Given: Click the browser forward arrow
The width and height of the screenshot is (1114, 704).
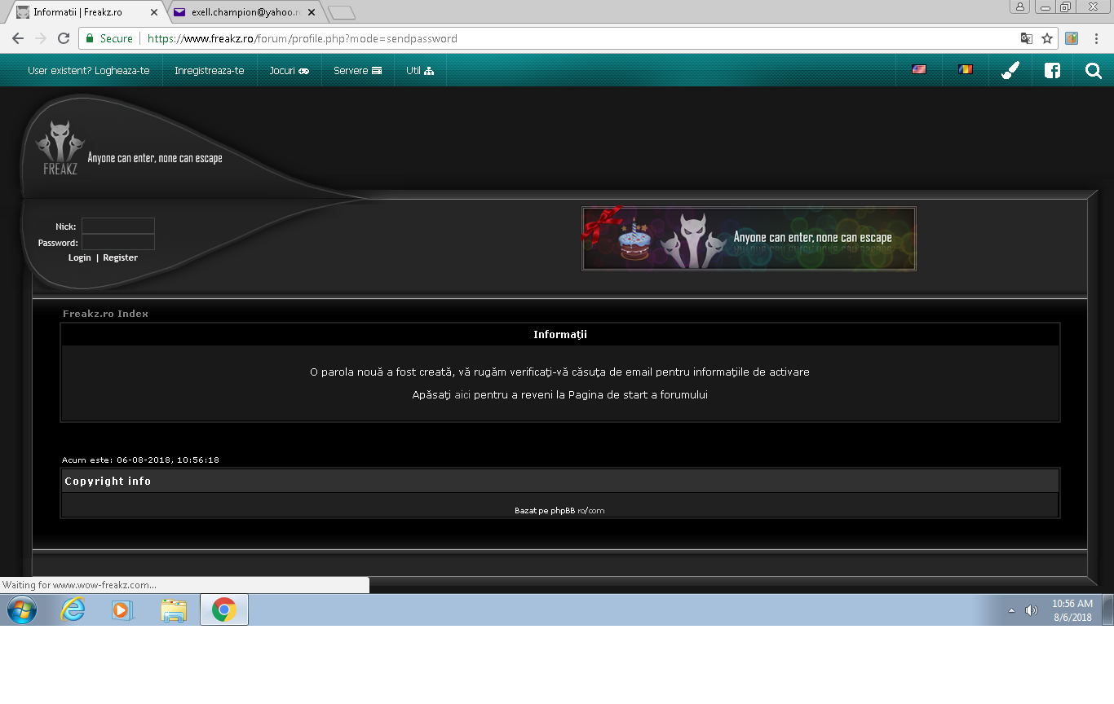Looking at the screenshot, I should [41, 38].
